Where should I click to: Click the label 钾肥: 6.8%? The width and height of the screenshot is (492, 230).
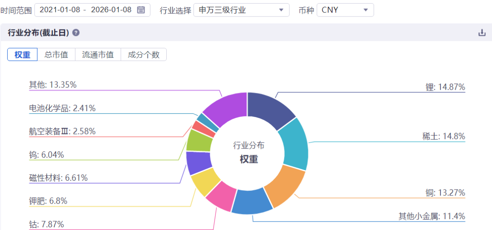pos(48,201)
